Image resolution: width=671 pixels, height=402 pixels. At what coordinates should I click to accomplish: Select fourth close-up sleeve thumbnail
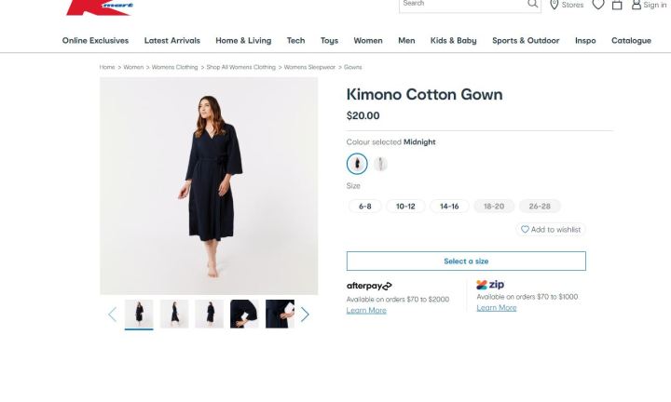(x=244, y=314)
